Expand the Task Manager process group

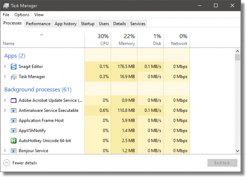[x=5, y=77]
